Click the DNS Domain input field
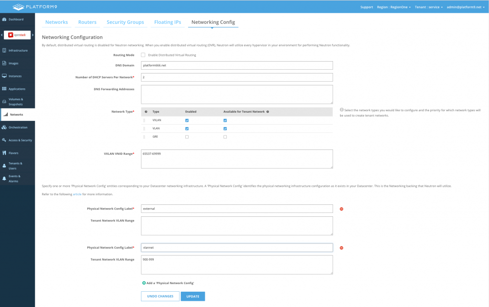489x307 pixels. pyautogui.click(x=237, y=65)
